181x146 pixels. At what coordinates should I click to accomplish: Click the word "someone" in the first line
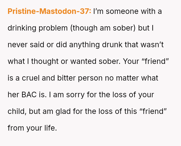pos(118,11)
